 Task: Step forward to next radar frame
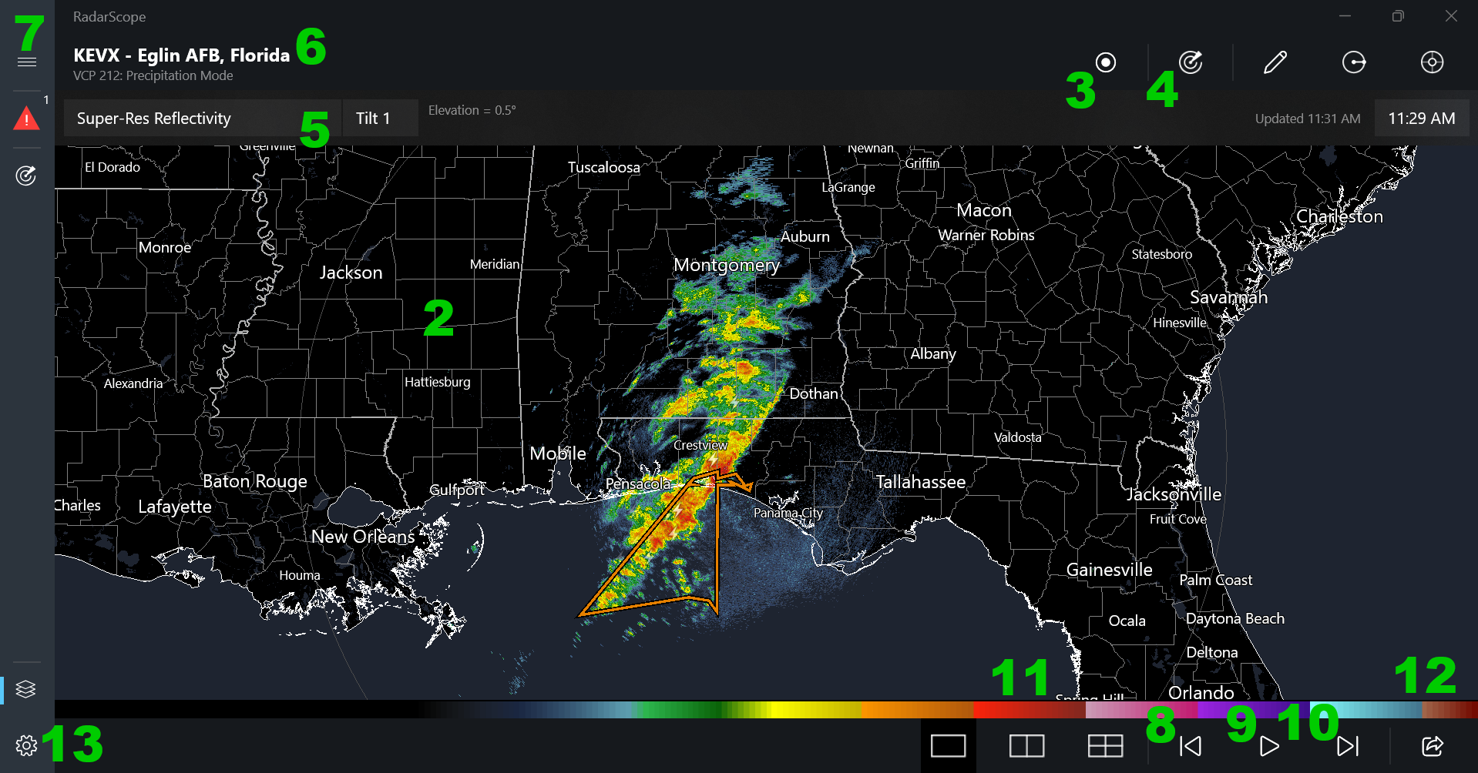click(x=1348, y=746)
